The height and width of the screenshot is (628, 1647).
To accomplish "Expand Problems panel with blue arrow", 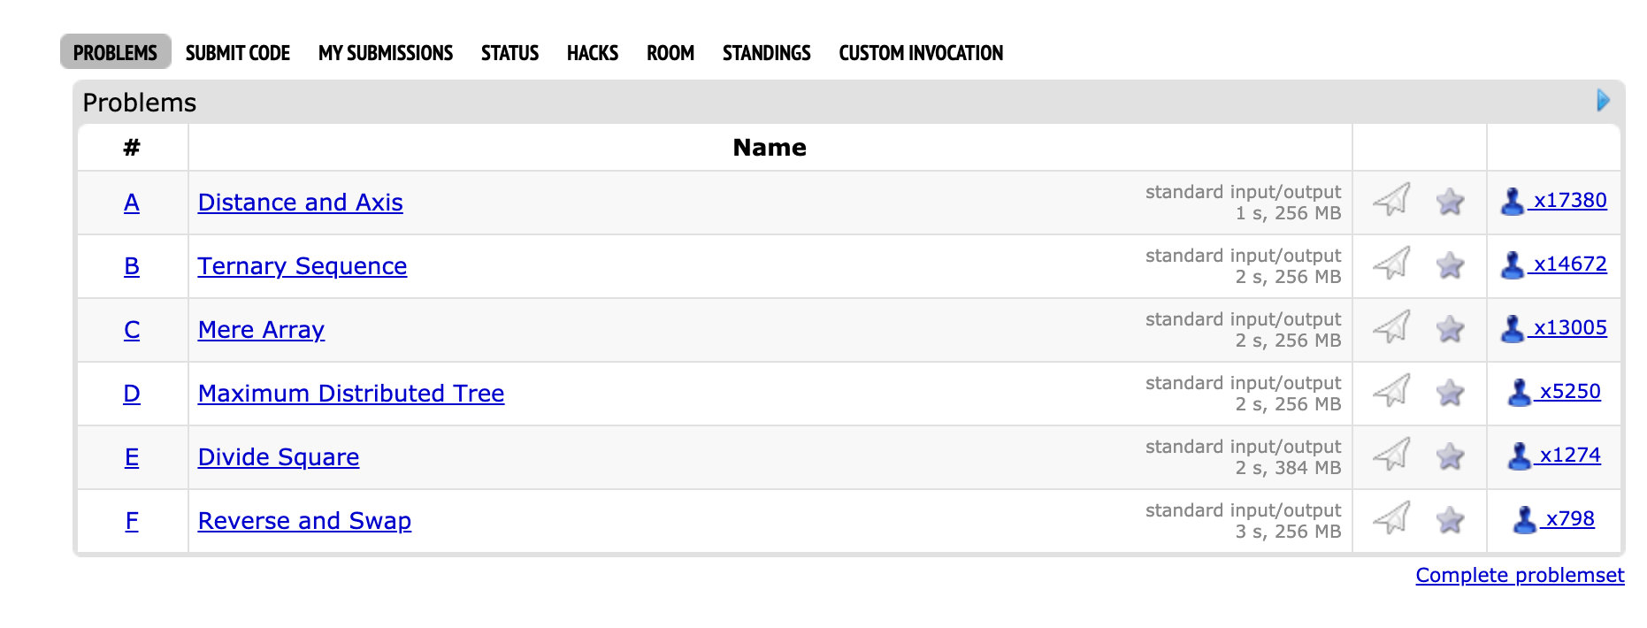I will coord(1603,101).
